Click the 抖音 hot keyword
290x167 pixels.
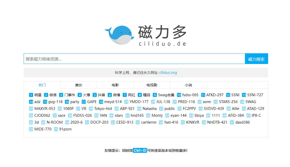101,95
